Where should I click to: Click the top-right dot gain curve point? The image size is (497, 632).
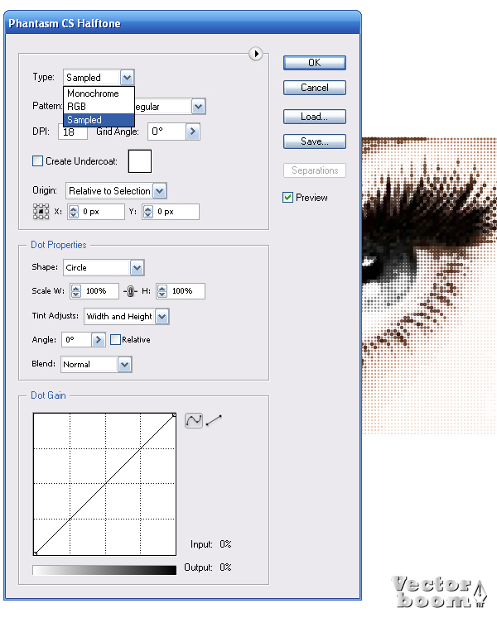pyautogui.click(x=174, y=414)
